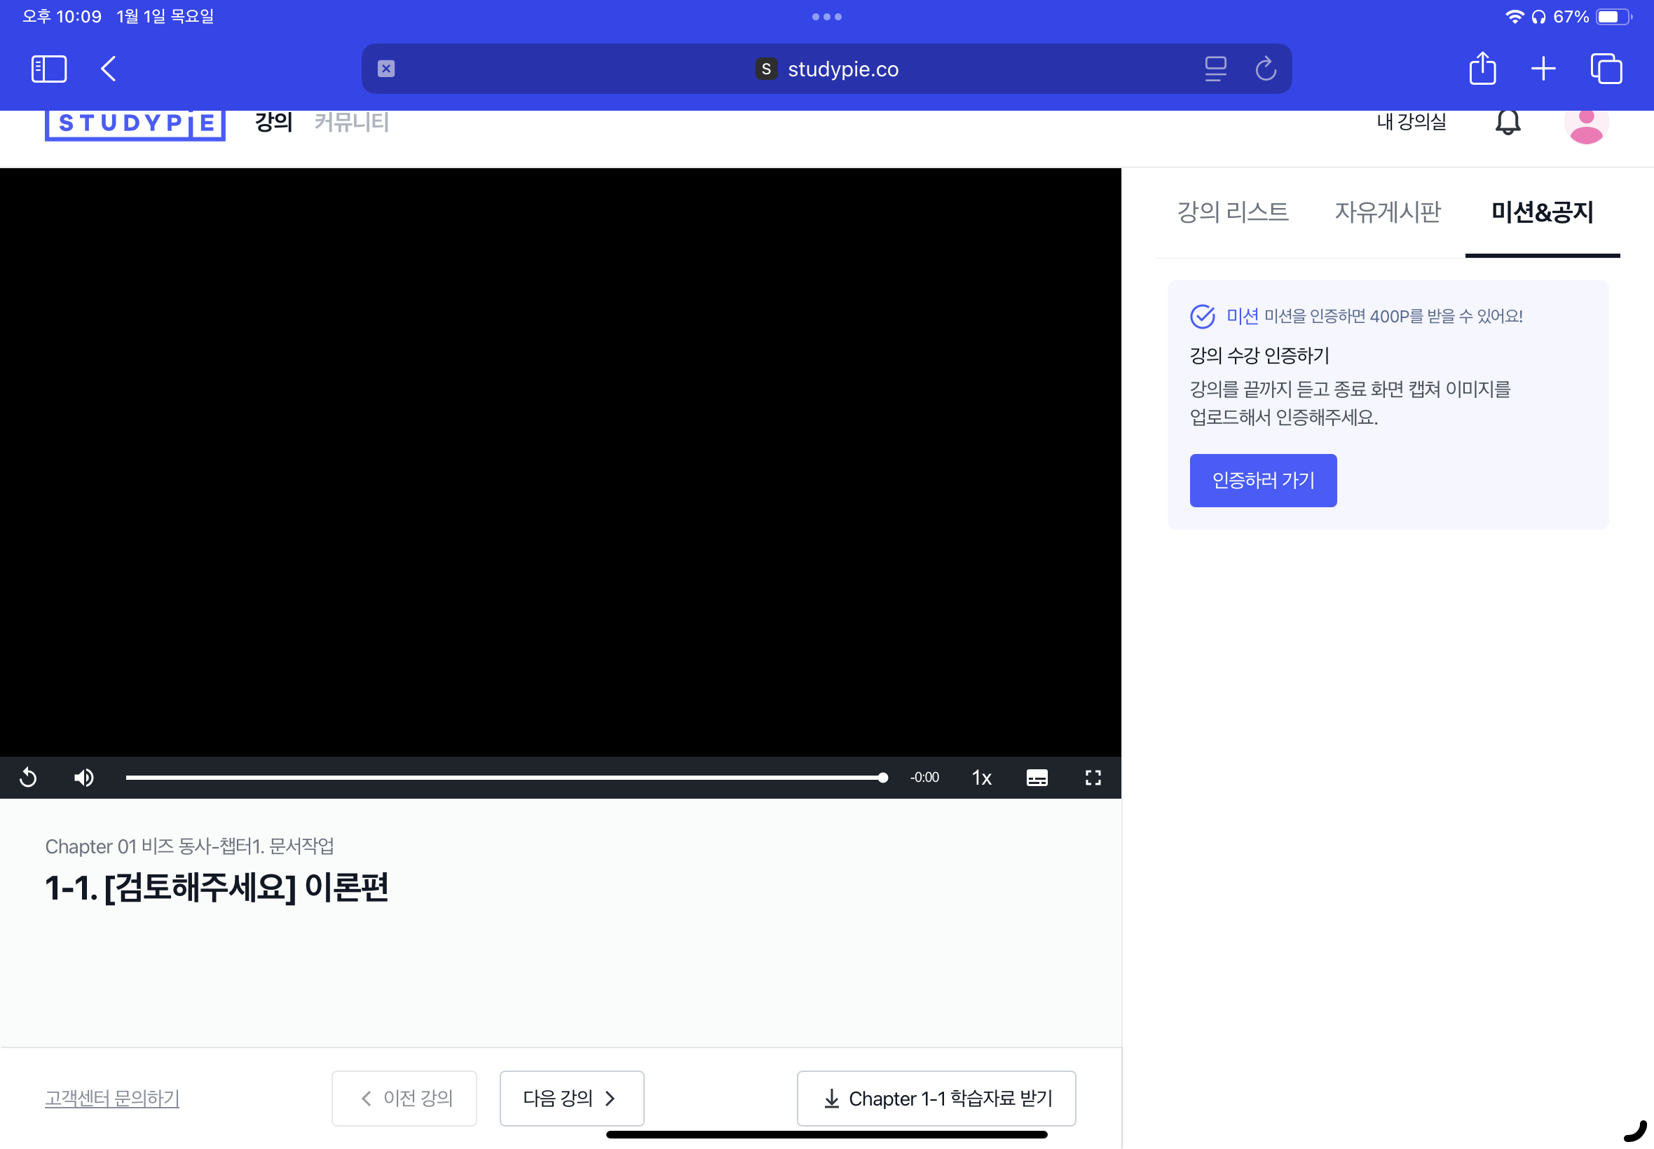Open the 고객센터 문의하기 link
The height and width of the screenshot is (1149, 1654).
(x=112, y=1098)
